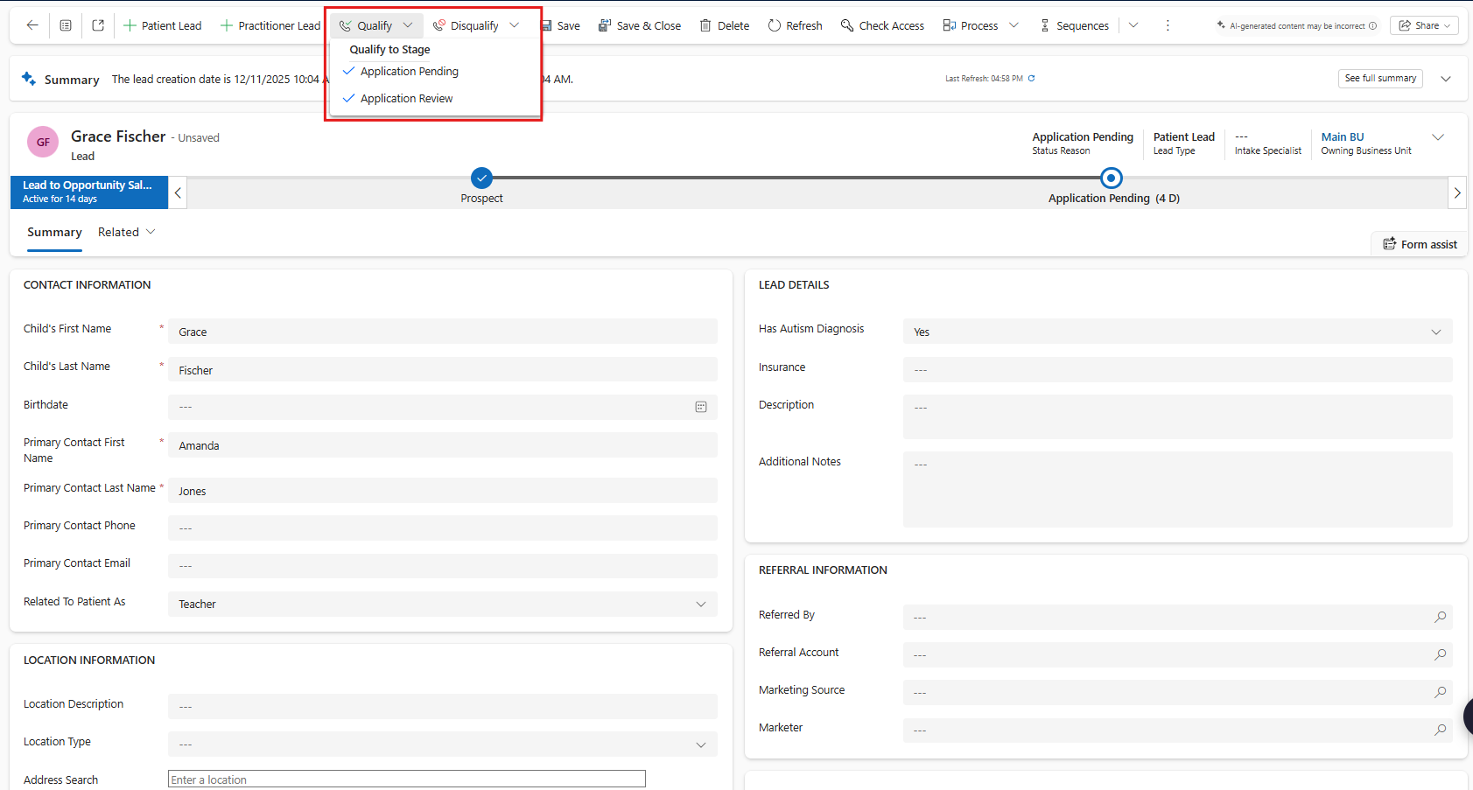Open the Form assist panel
The width and height of the screenshot is (1473, 790).
click(1420, 244)
